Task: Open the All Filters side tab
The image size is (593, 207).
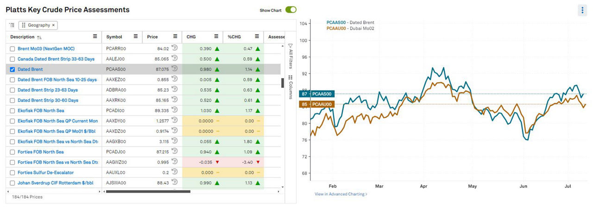Action: pos(290,55)
